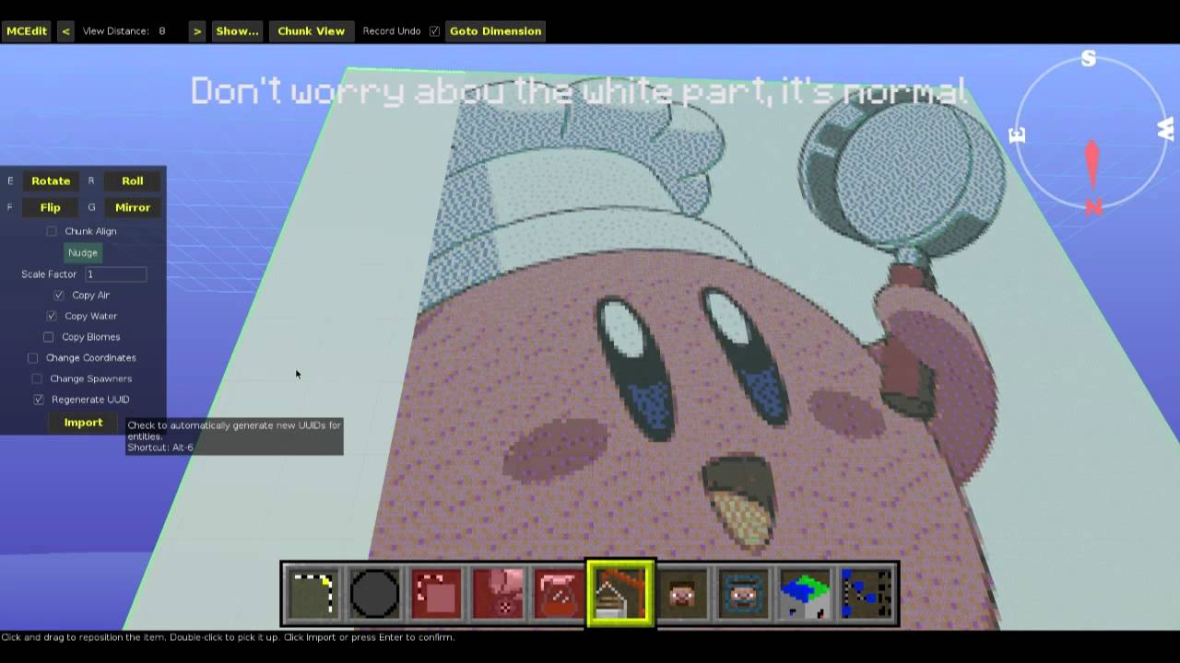Select the round Brush tool
The width and height of the screenshot is (1180, 663).
374,594
